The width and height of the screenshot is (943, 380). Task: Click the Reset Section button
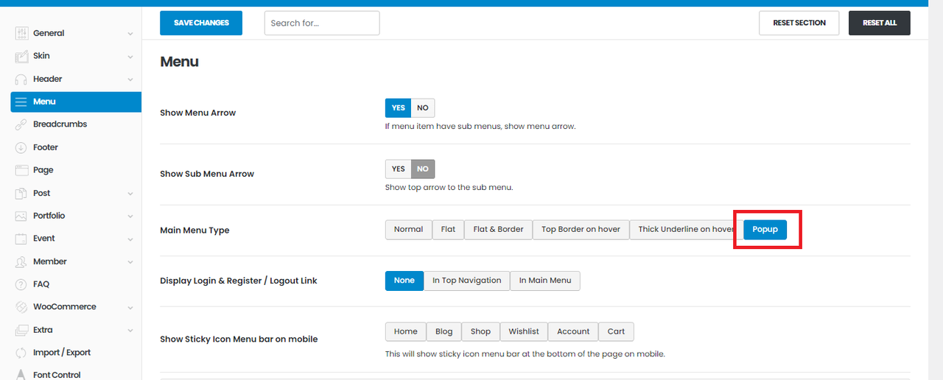[x=799, y=23]
